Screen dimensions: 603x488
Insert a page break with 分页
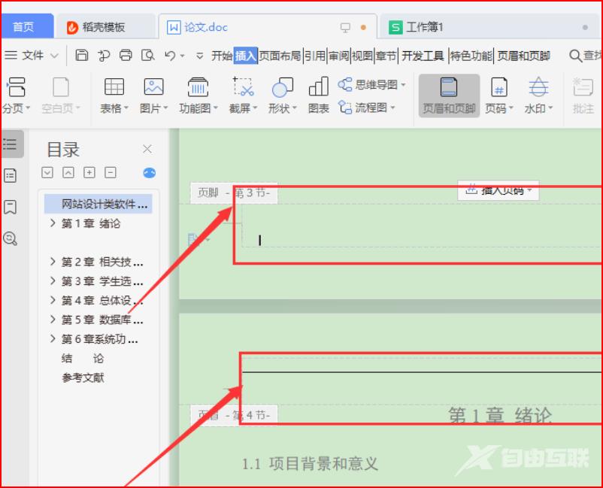click(15, 95)
